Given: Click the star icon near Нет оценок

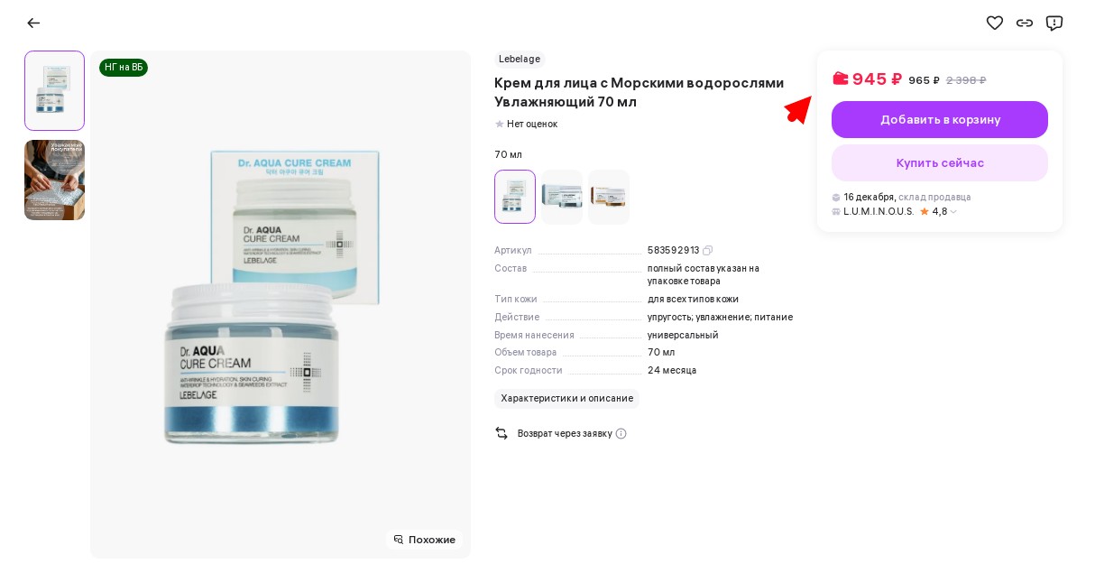Looking at the screenshot, I should pyautogui.click(x=499, y=125).
